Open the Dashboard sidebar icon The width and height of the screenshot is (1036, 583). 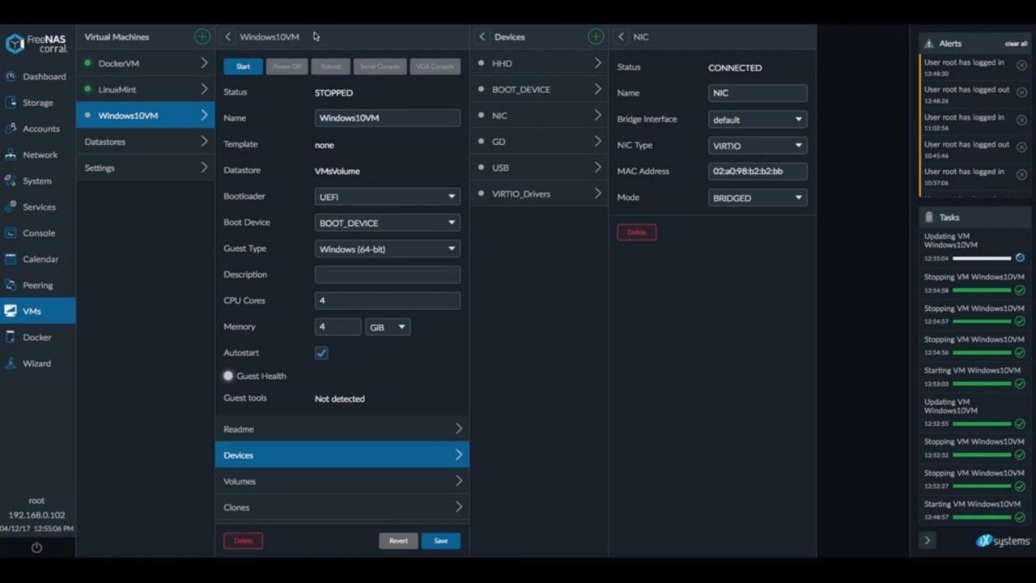11,76
